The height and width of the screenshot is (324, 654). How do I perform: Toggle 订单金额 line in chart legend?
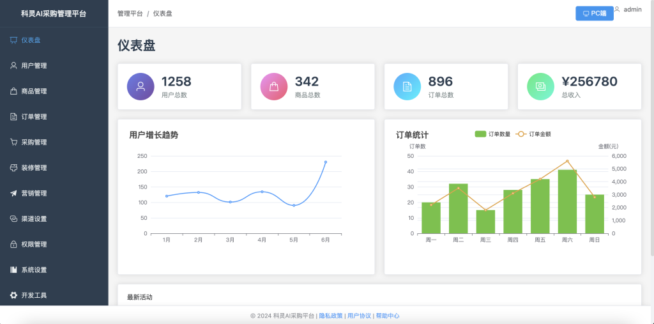pyautogui.click(x=533, y=134)
